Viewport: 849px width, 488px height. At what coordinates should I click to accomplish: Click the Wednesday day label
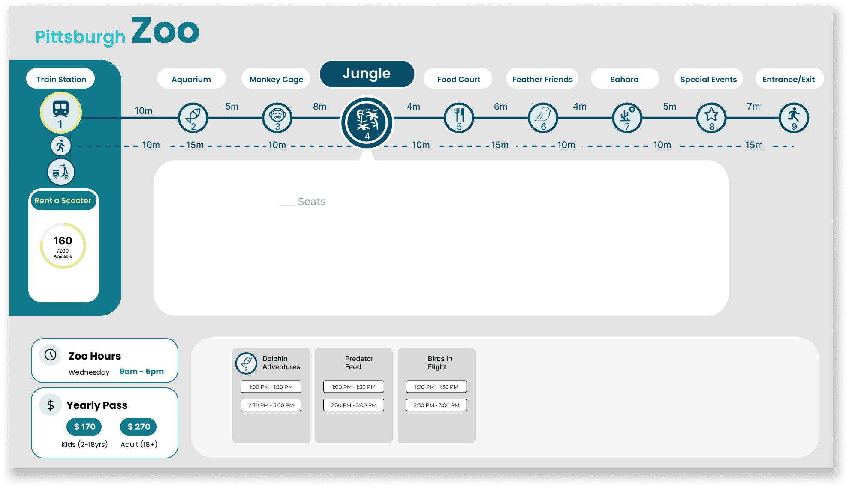(89, 372)
